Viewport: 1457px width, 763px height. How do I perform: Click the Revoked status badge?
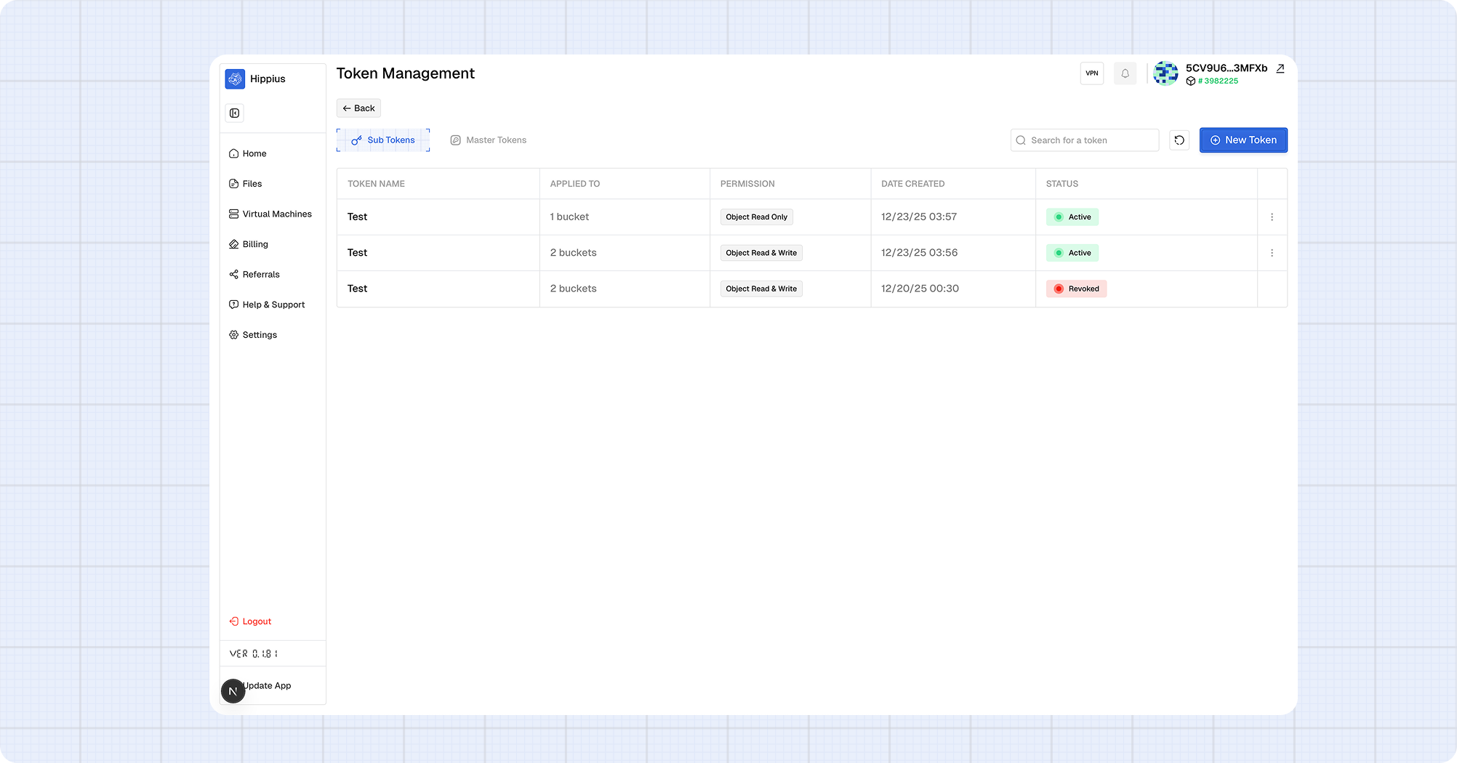1076,288
